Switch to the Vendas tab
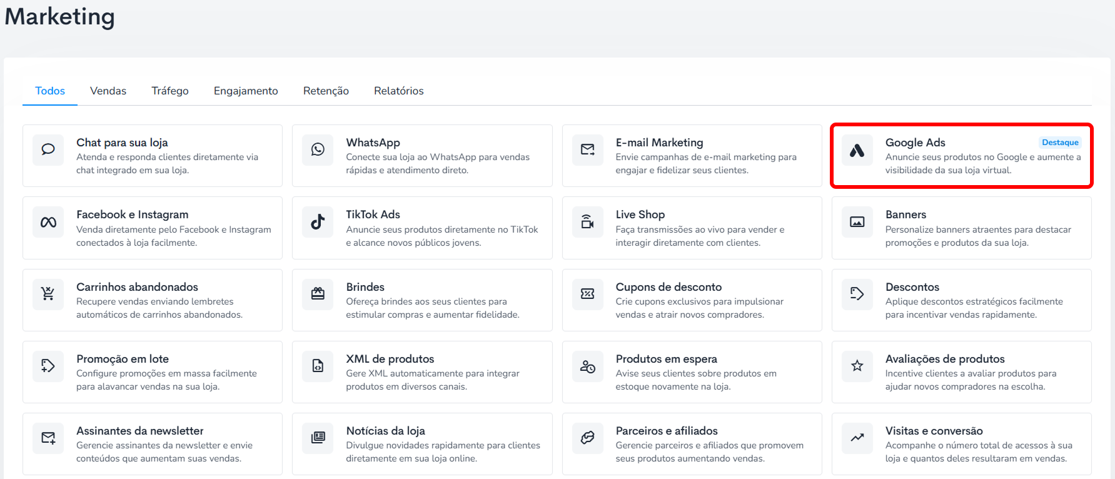 tap(108, 91)
